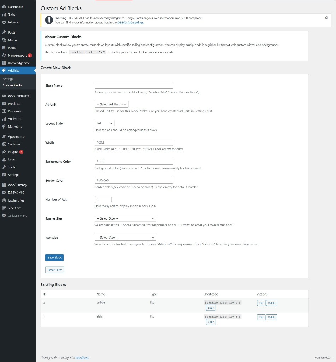The width and height of the screenshot is (336, 362).
Task: Click the Jetpack icon in sidebar
Action: [x=4, y=22]
